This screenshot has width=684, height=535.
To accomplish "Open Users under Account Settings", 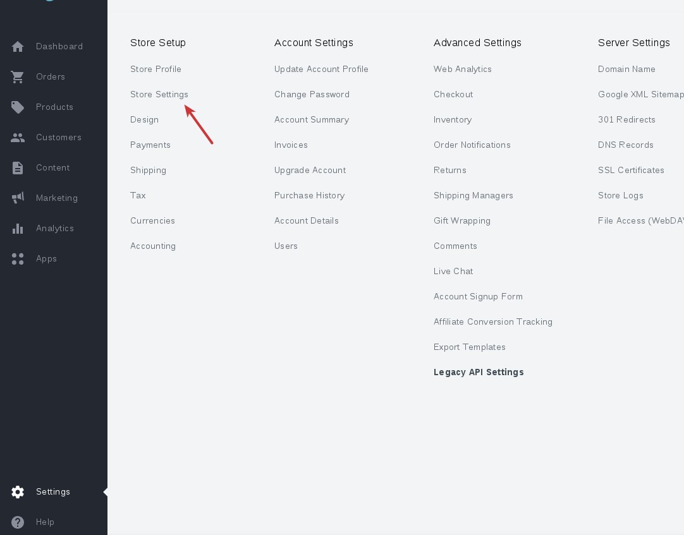I will (286, 246).
